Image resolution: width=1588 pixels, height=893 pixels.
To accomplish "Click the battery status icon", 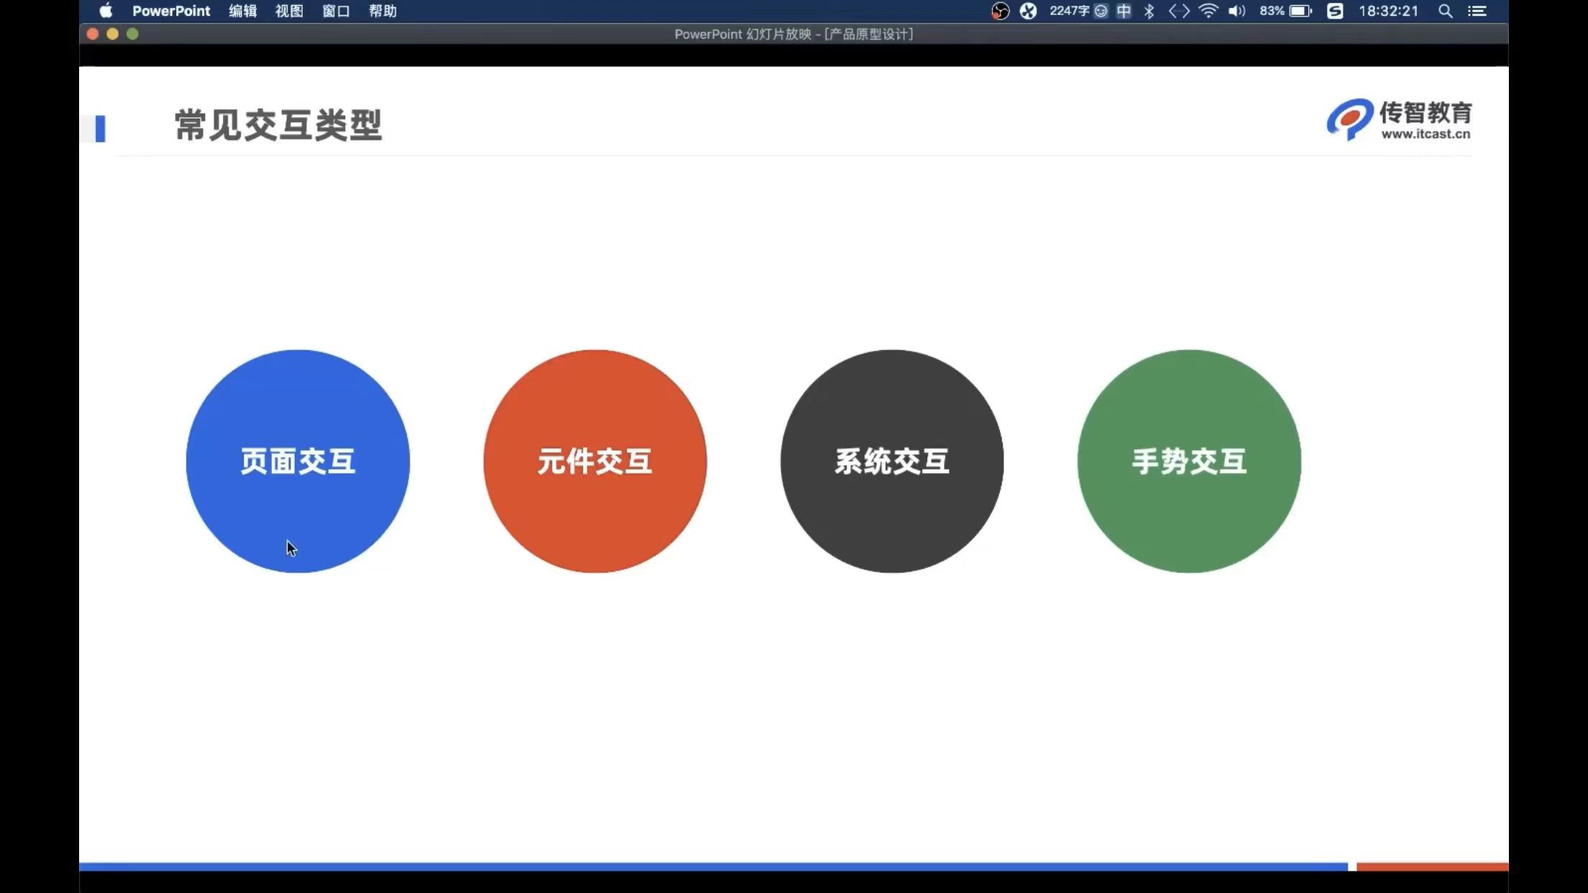I will 1300,11.
